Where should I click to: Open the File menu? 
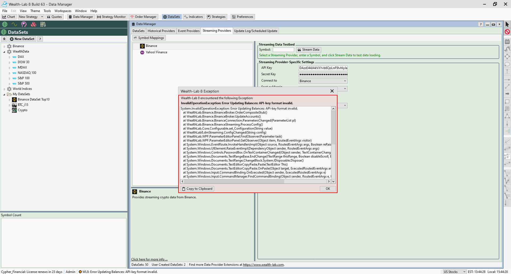pyautogui.click(x=5, y=11)
